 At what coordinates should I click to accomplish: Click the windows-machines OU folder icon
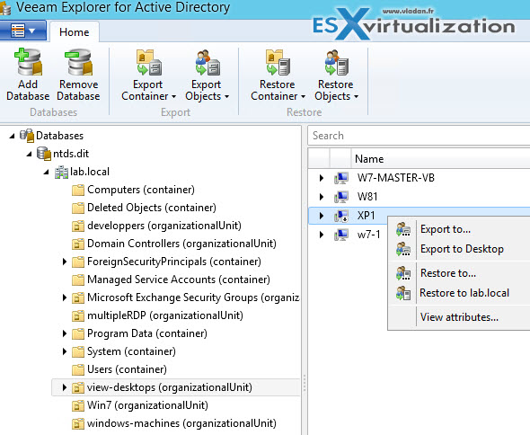78,423
